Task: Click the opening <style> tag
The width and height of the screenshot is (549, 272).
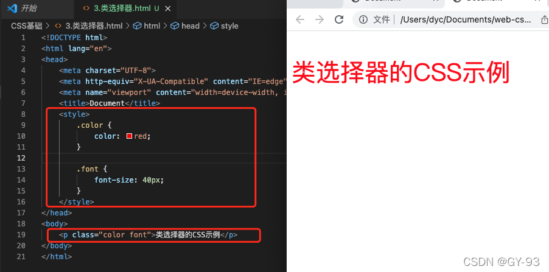Action: [x=74, y=114]
